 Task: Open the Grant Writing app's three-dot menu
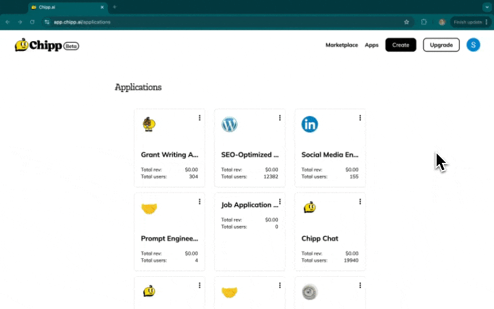pyautogui.click(x=199, y=118)
